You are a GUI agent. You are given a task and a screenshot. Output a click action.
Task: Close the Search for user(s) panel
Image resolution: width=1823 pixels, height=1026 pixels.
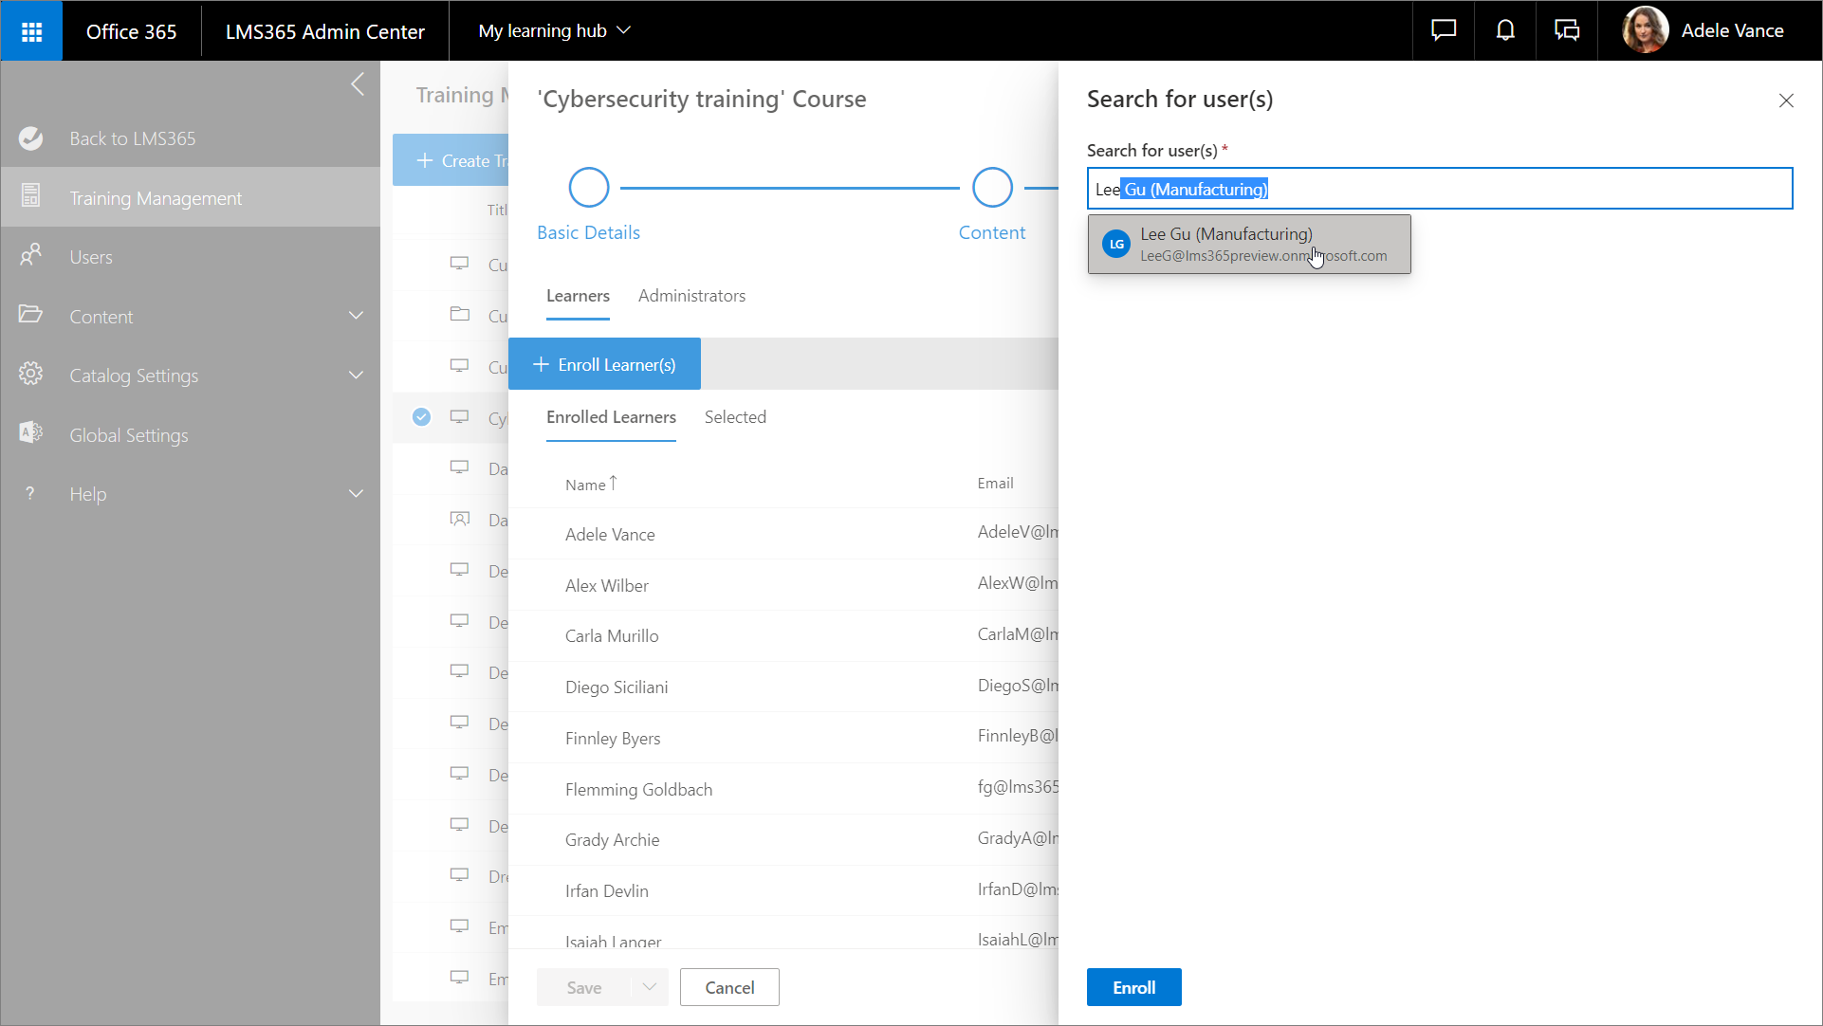pos(1786,101)
